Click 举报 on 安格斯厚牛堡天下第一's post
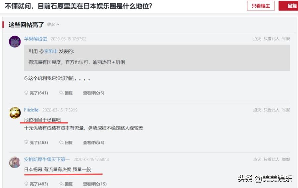The image size is (298, 188). coord(286,159)
